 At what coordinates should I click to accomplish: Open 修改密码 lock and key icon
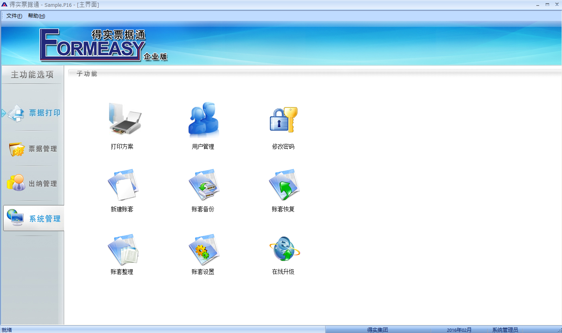[283, 120]
